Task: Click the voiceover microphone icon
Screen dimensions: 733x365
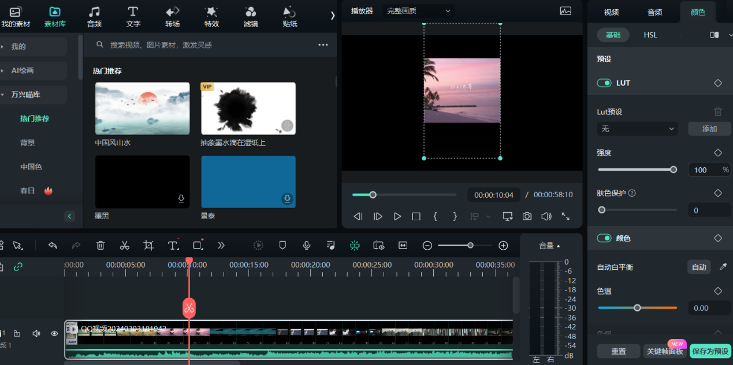Action: 307,246
